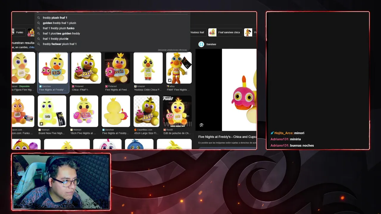Open the eBay 'FNAF Five Nights' thumbnail

179,68
